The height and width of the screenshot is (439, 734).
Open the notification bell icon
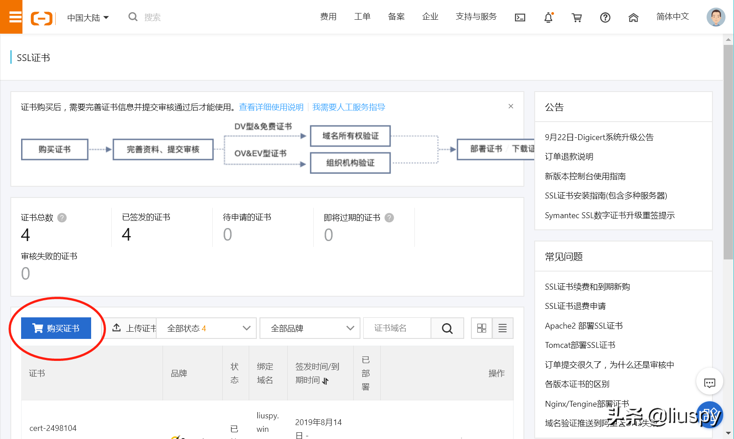coord(548,18)
